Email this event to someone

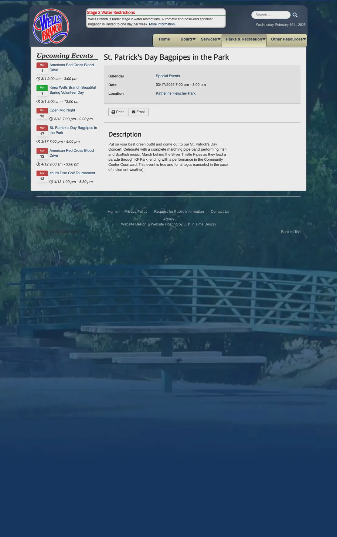coord(138,112)
